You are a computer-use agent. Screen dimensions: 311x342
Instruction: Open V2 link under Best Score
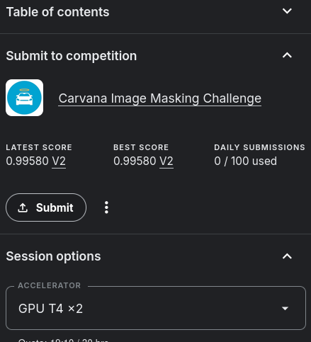click(166, 161)
